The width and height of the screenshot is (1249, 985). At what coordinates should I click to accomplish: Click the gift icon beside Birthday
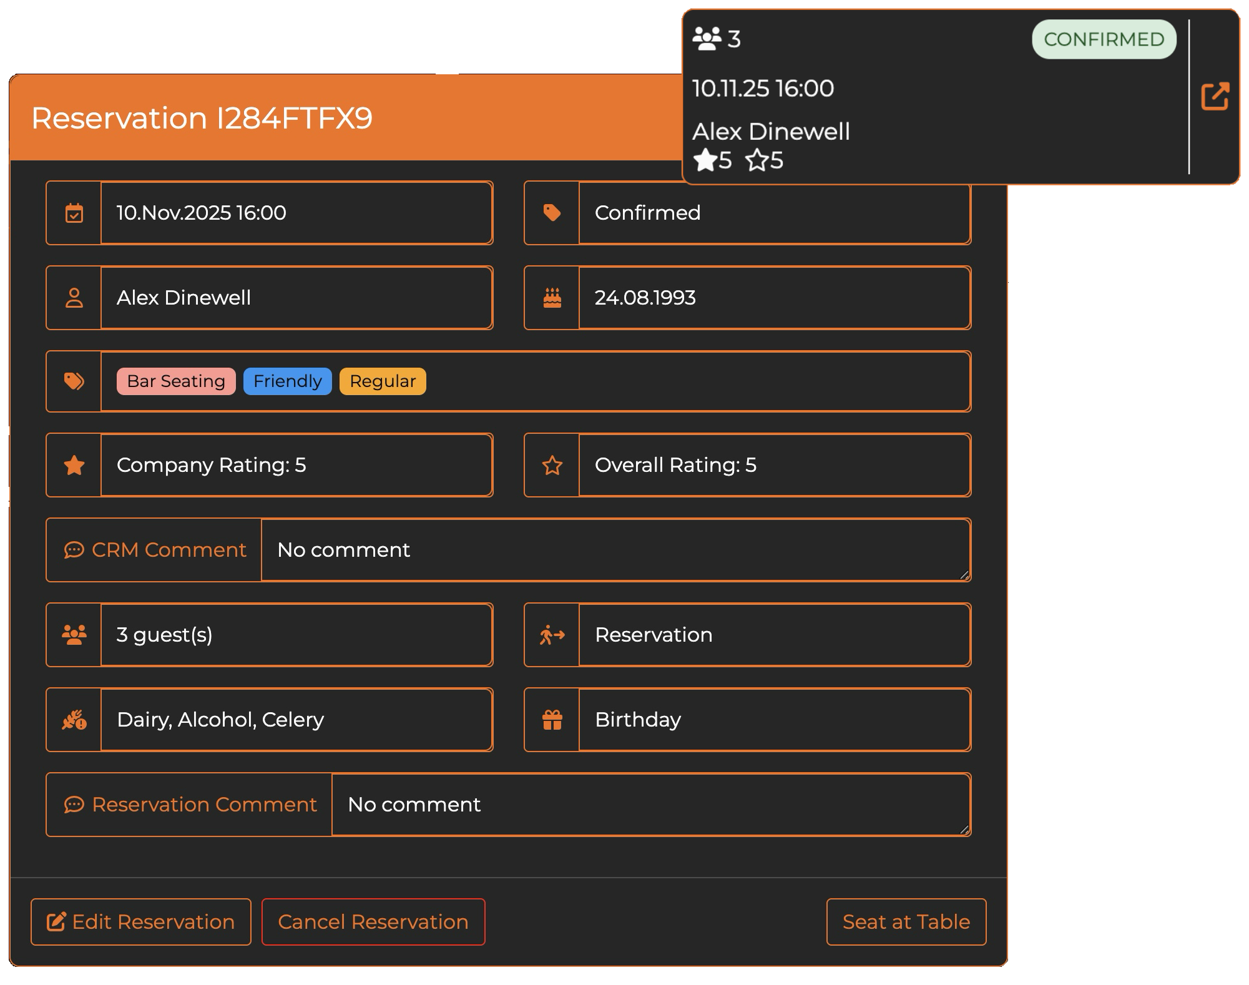coord(552,719)
